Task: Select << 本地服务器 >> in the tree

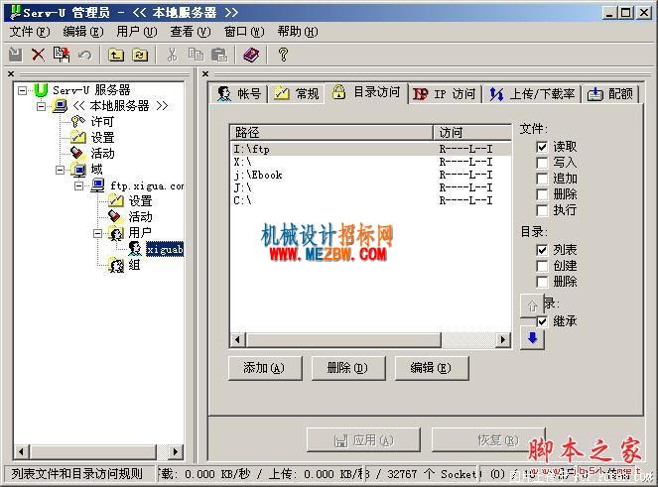Action: [x=120, y=106]
